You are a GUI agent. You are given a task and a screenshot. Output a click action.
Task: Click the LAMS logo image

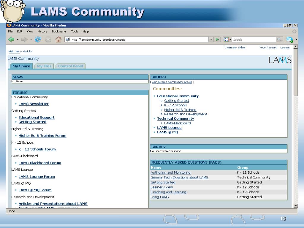280,60
